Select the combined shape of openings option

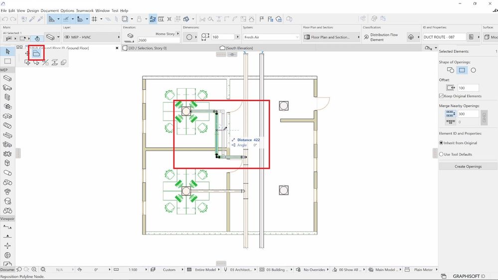click(450, 70)
